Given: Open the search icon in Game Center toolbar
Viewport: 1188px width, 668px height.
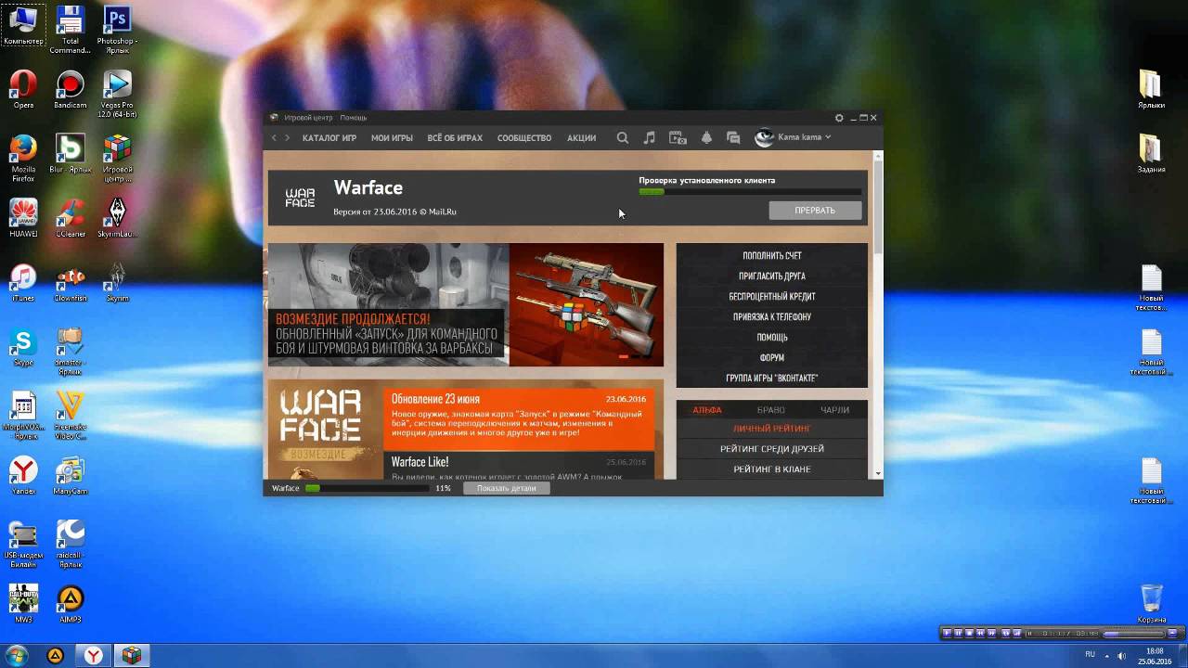Looking at the screenshot, I should [x=623, y=137].
